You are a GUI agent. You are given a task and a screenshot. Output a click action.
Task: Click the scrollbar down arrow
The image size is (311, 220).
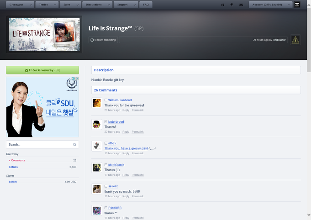click(309, 215)
